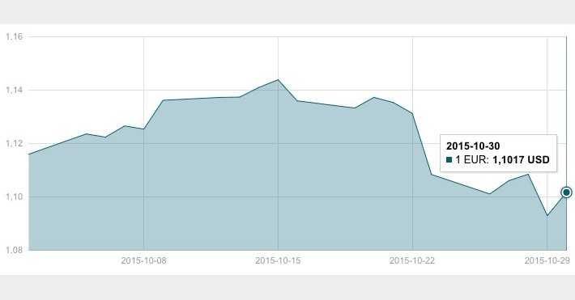Select the 2015-10-15 x-axis date label
This screenshot has height=300, width=575.
pyautogui.click(x=278, y=260)
